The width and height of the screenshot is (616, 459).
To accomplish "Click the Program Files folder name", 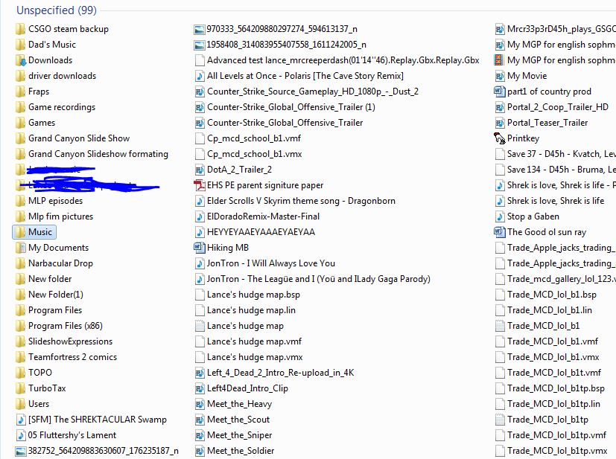I will (x=55, y=310).
